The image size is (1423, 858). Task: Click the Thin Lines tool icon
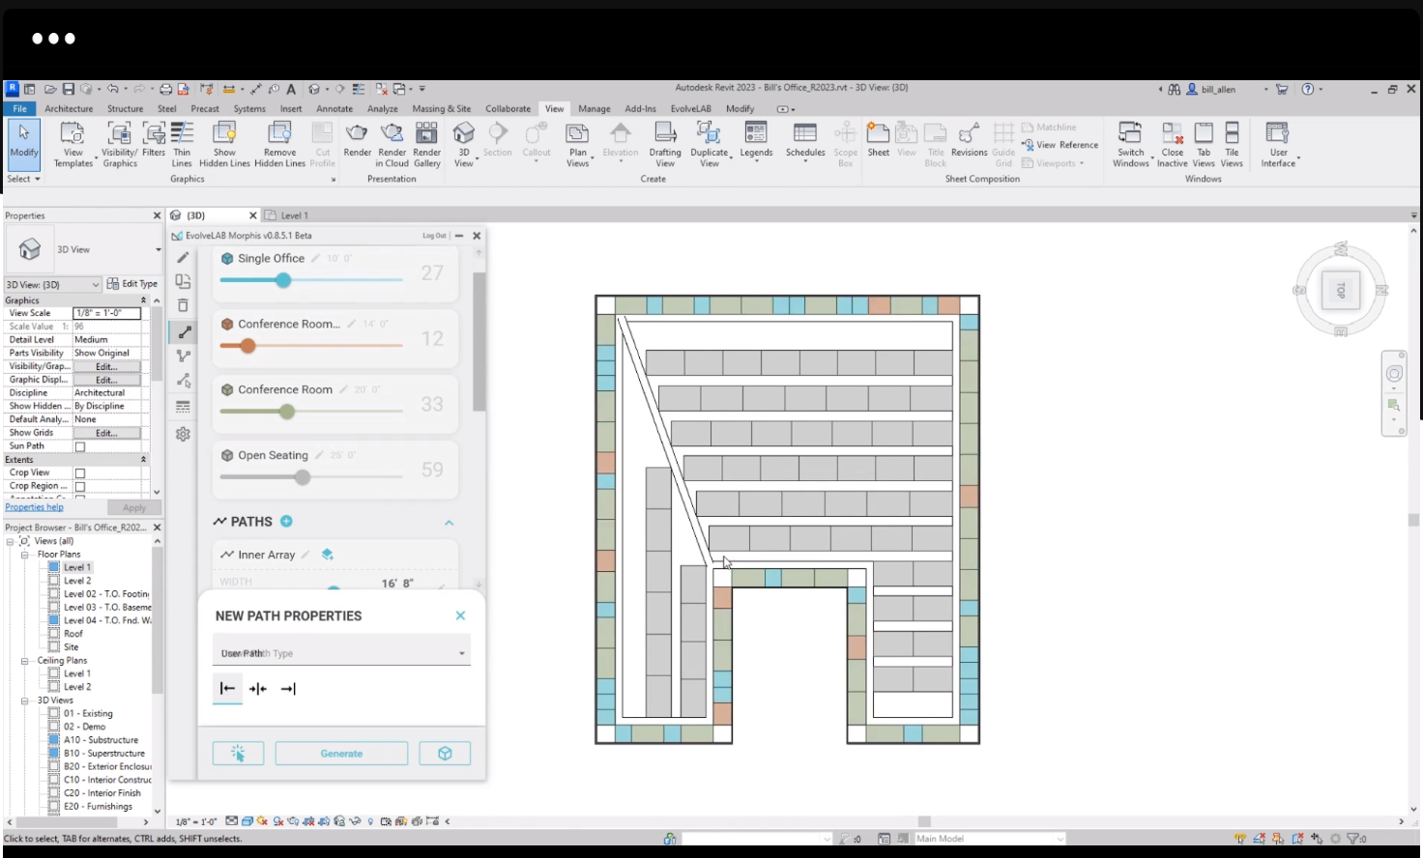[x=182, y=134]
